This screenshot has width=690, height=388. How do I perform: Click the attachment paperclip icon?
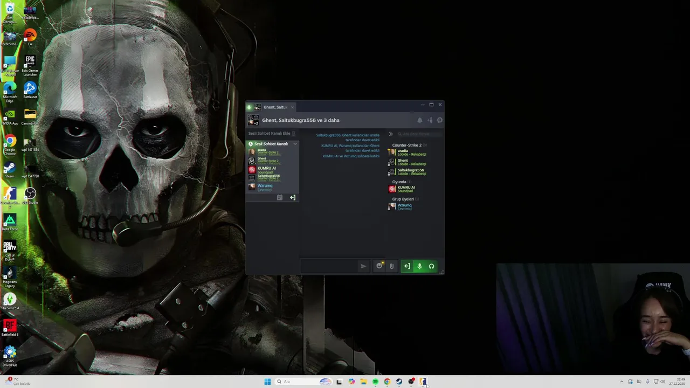[391, 266]
